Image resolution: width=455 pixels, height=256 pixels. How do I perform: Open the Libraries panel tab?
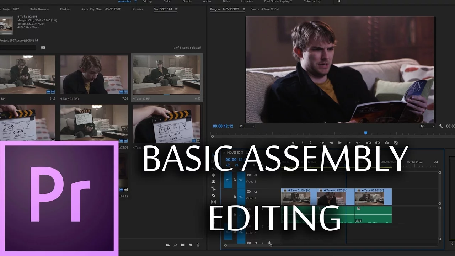point(137,9)
